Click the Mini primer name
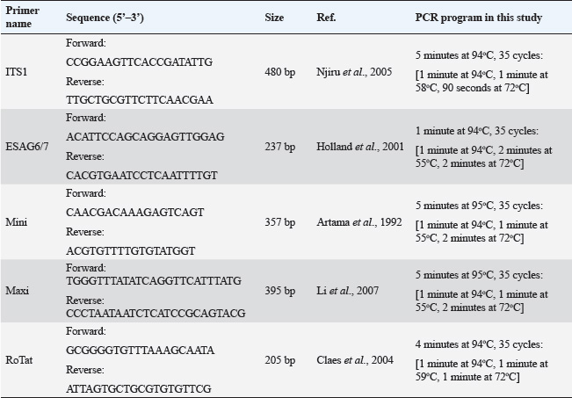572x398 pixels. (17, 222)
